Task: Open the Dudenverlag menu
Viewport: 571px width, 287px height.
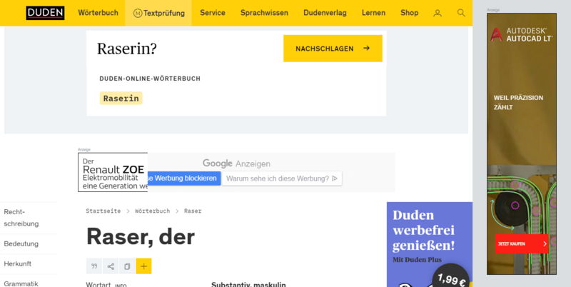Action: [325, 13]
